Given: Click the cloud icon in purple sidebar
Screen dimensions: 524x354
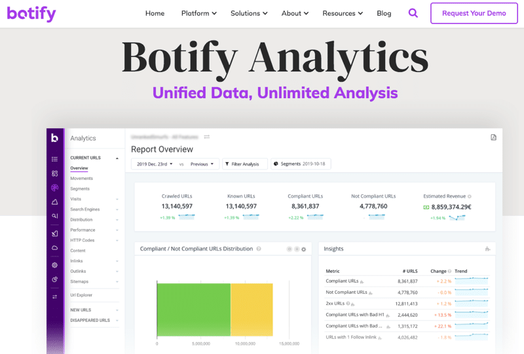Looking at the screenshot, I should 55,248.
